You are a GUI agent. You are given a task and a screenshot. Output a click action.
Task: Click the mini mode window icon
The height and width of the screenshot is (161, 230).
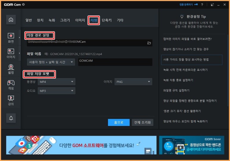tap(212, 4)
